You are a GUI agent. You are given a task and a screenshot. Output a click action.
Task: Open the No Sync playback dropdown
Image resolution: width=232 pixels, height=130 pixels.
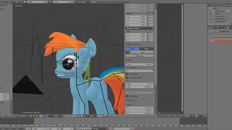click(x=100, y=129)
